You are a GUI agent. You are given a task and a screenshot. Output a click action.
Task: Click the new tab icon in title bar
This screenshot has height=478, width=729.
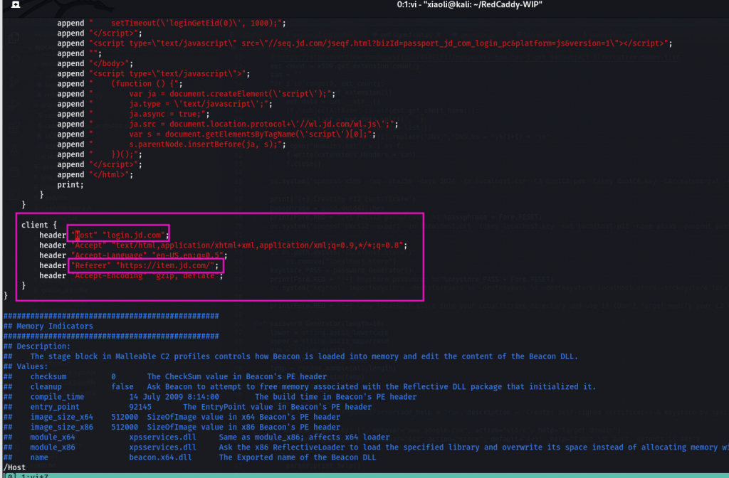tap(16, 4)
